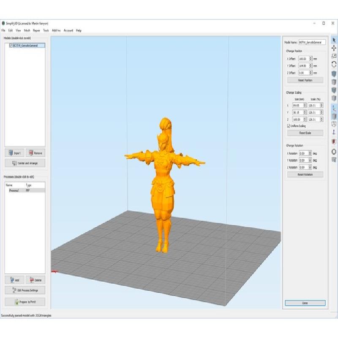Open the Edit menu
Viewport: 338px width, 338px height.
click(10, 30)
